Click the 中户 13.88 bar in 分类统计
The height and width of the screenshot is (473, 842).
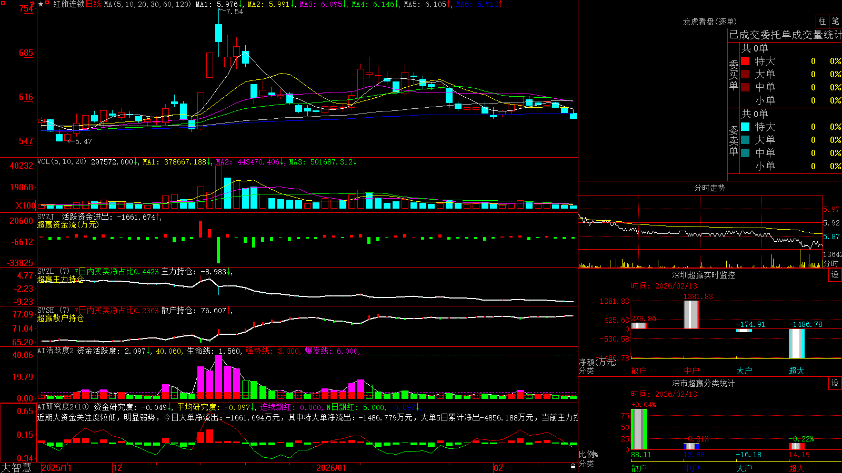pos(691,447)
